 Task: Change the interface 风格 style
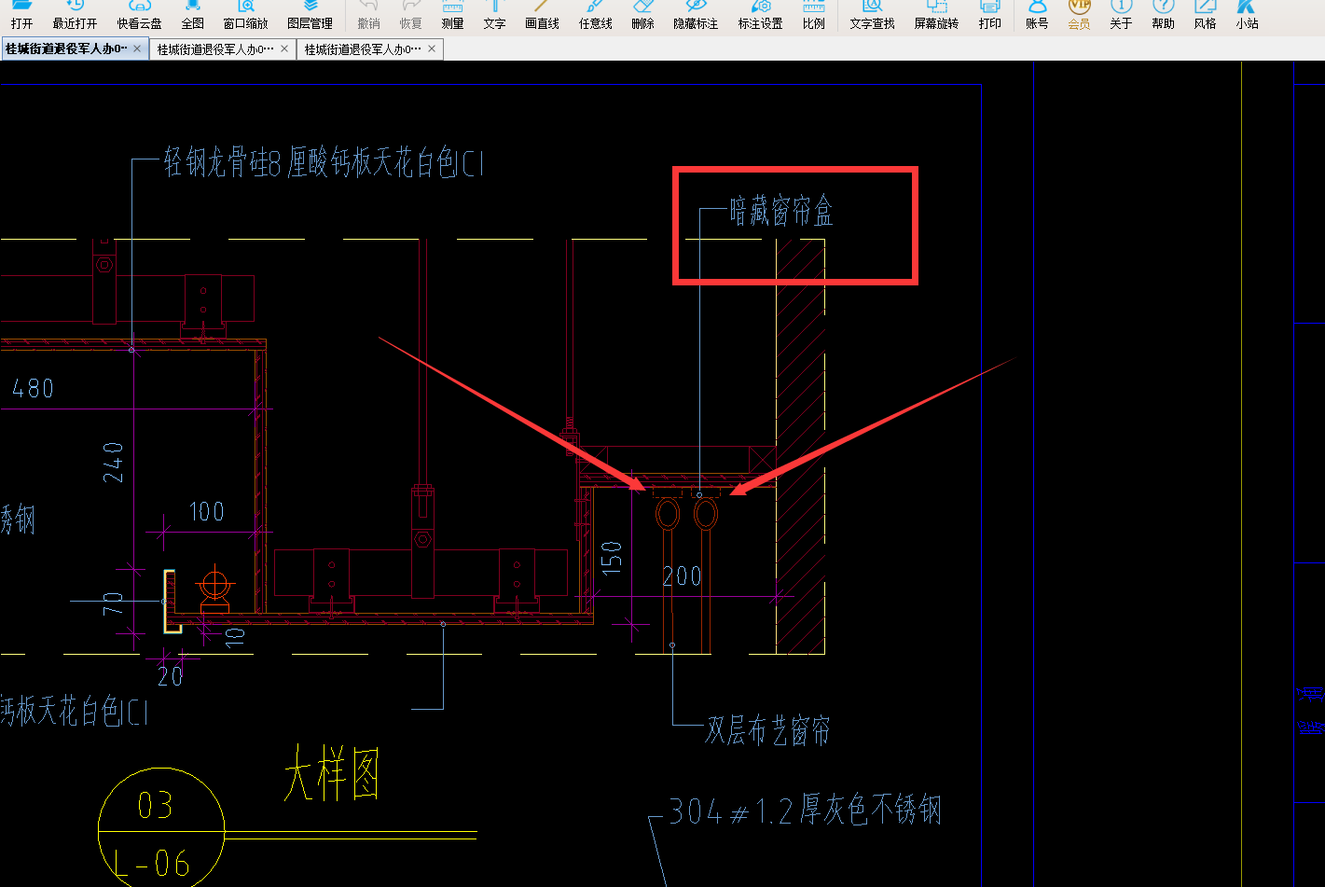coord(1206,16)
